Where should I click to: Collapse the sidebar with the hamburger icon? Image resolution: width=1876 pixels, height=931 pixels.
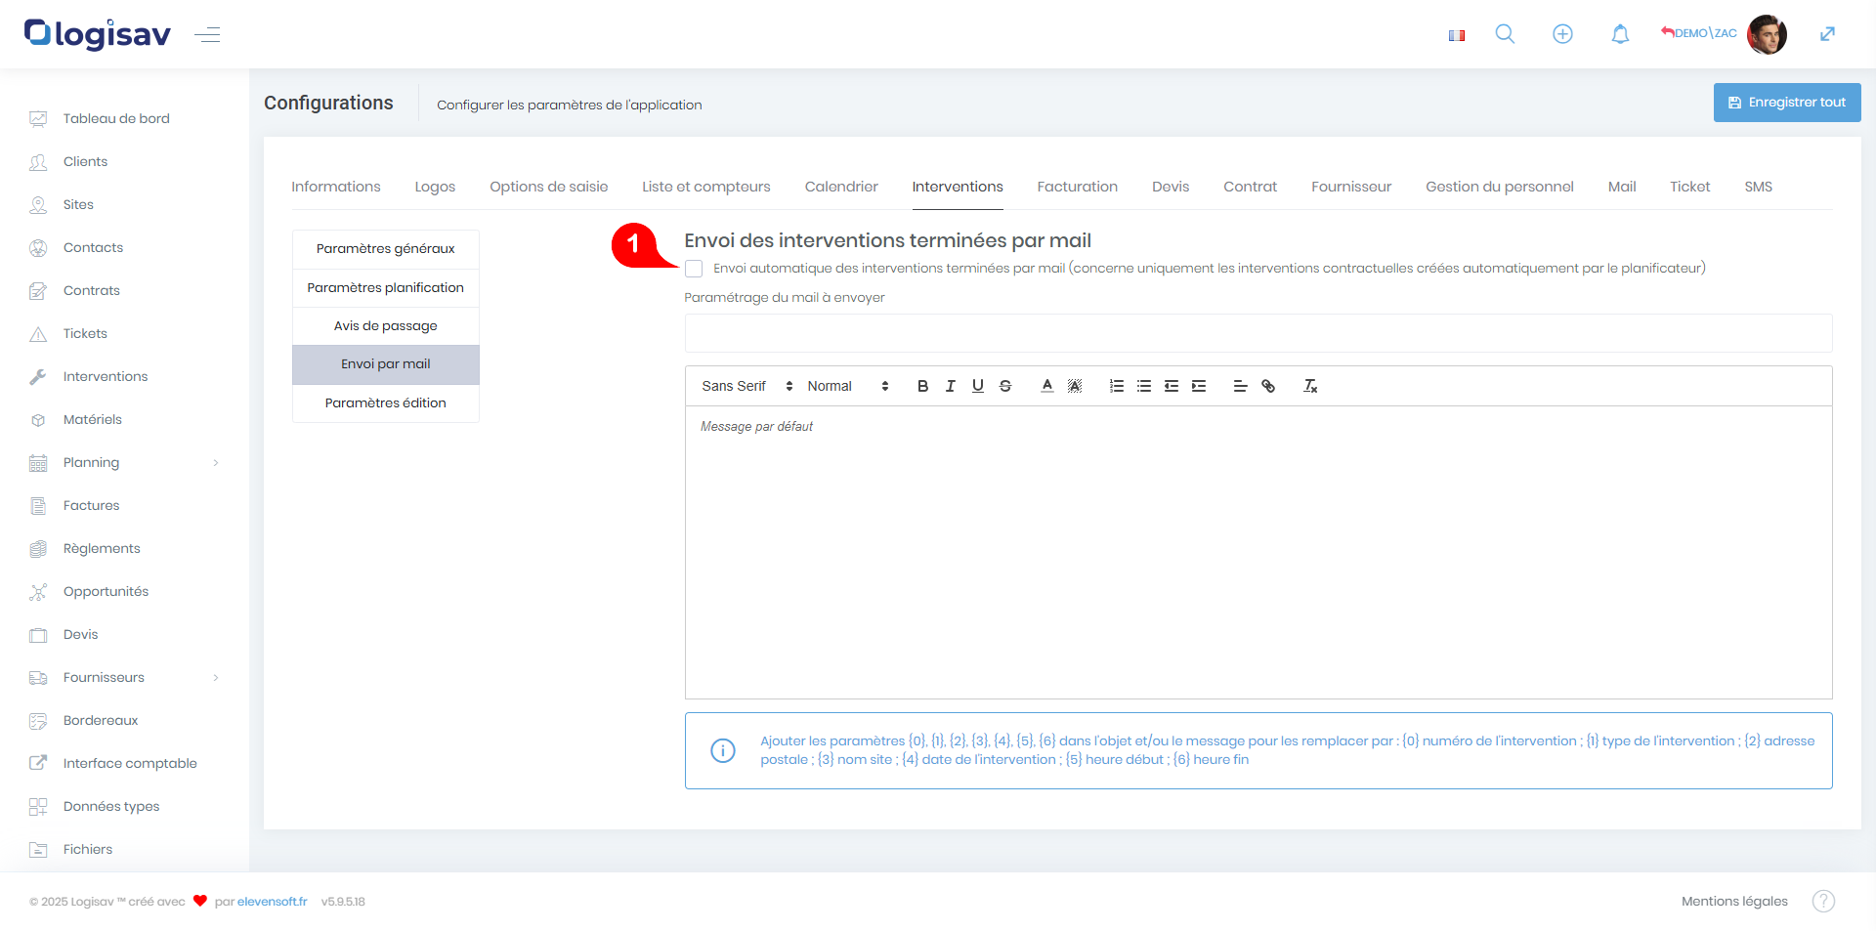(207, 35)
